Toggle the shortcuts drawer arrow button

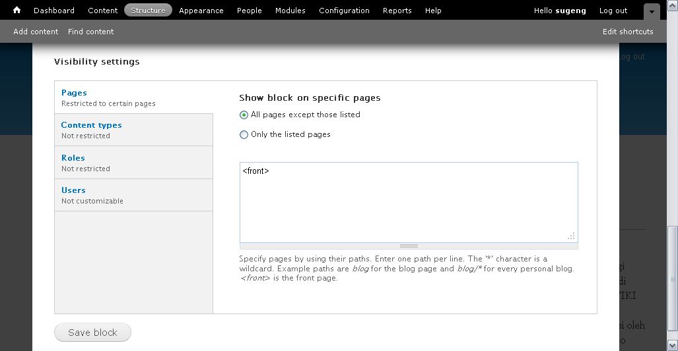point(652,11)
